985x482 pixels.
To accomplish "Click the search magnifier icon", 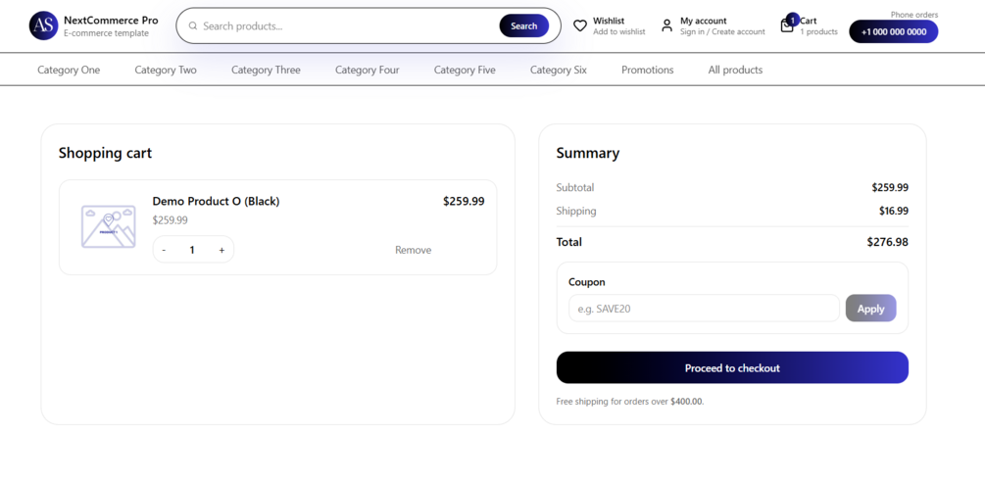I will point(193,26).
